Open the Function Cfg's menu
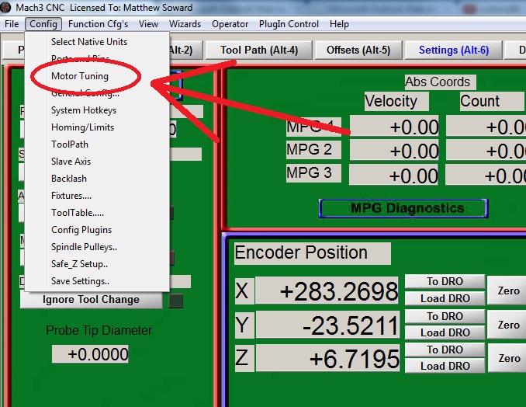Image resolution: width=526 pixels, height=407 pixels. [x=98, y=24]
